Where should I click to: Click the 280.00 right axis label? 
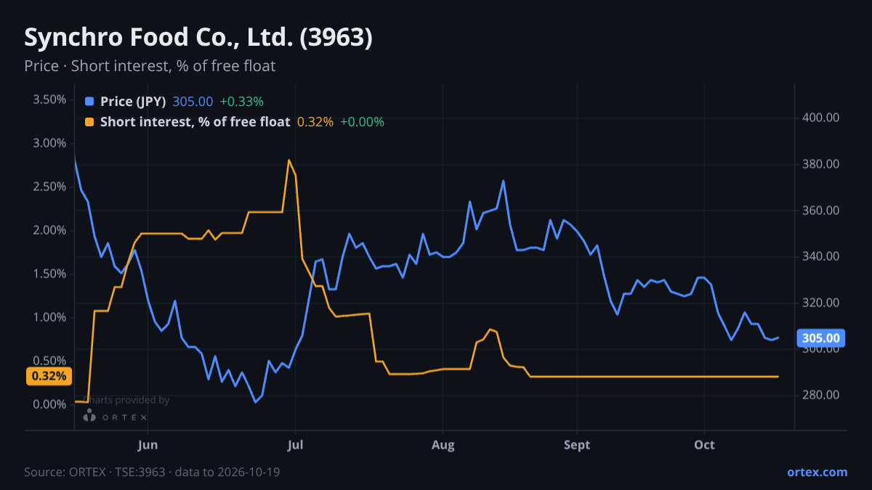point(821,395)
